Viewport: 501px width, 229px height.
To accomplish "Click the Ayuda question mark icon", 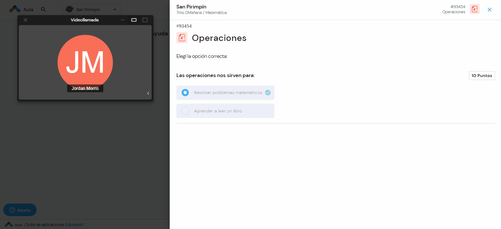I will point(11,210).
